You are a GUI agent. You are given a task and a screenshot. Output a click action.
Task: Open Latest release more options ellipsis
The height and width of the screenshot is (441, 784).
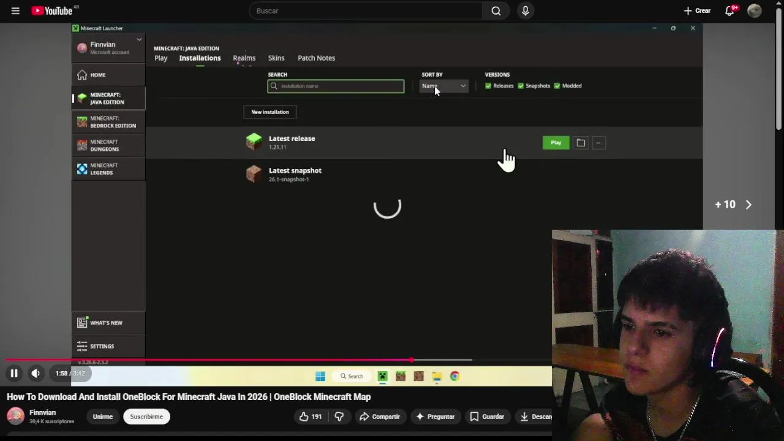[x=598, y=143]
